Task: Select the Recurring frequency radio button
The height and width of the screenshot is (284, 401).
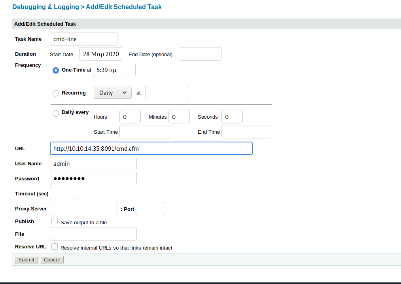Action: click(56, 93)
